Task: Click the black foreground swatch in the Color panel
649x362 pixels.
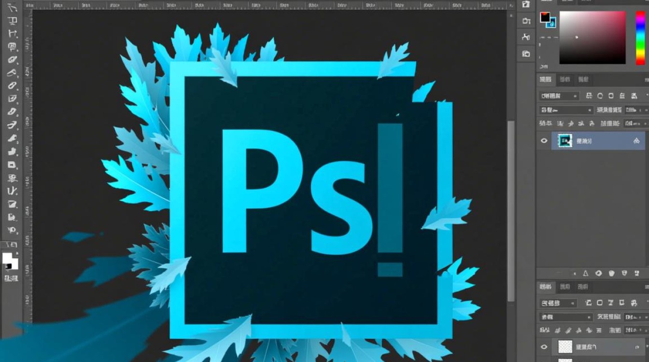Action: (x=545, y=17)
